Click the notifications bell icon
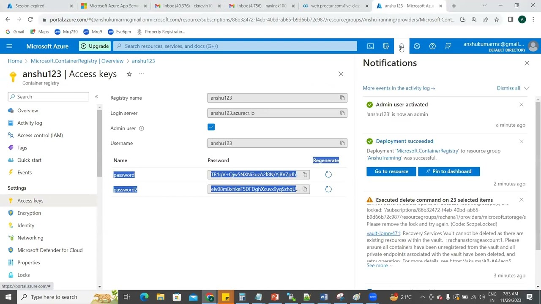 click(402, 46)
